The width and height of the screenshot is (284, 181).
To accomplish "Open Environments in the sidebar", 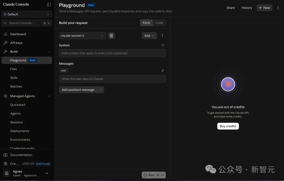I will pyautogui.click(x=20, y=140).
